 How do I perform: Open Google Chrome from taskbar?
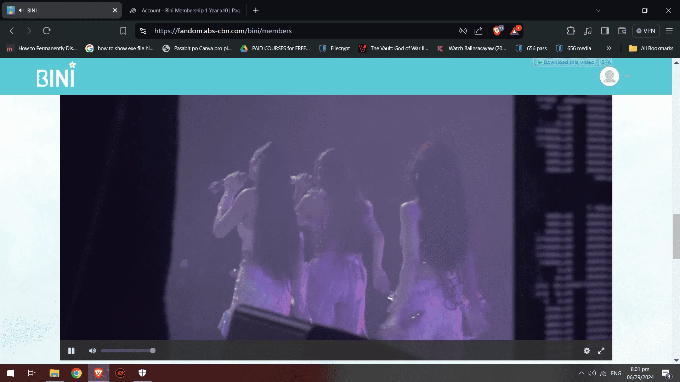tap(76, 373)
